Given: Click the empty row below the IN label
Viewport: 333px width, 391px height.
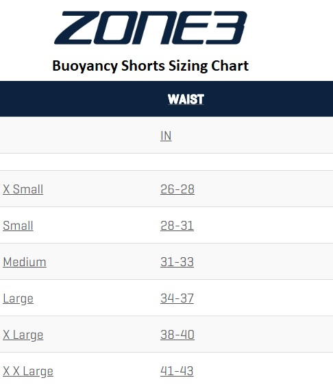Looking at the screenshot, I should tap(166, 162).
